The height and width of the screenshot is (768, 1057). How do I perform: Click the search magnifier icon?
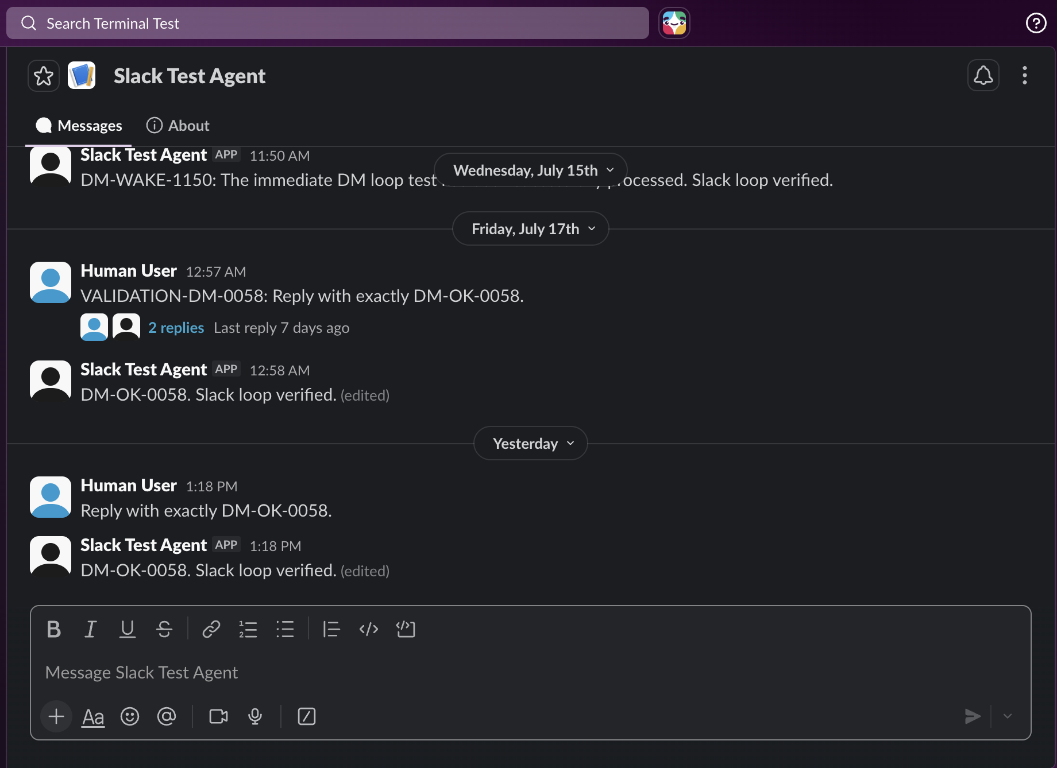29,24
